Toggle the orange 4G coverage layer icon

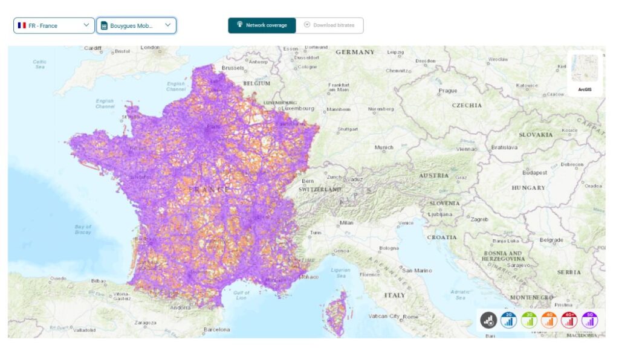pos(549,320)
